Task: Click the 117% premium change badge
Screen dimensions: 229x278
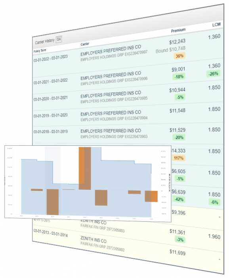Action: click(179, 158)
